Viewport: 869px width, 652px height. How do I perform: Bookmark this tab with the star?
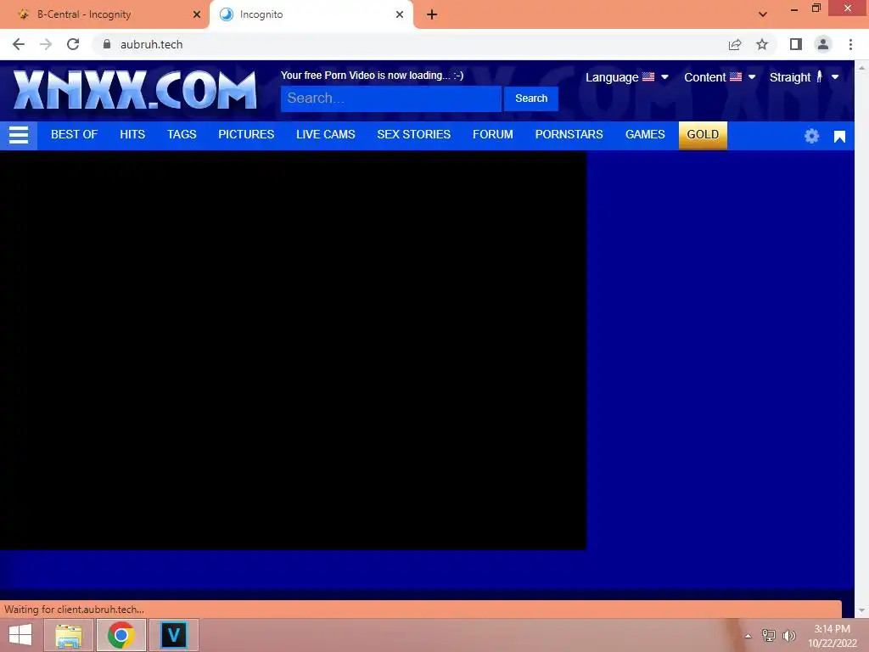coord(762,44)
